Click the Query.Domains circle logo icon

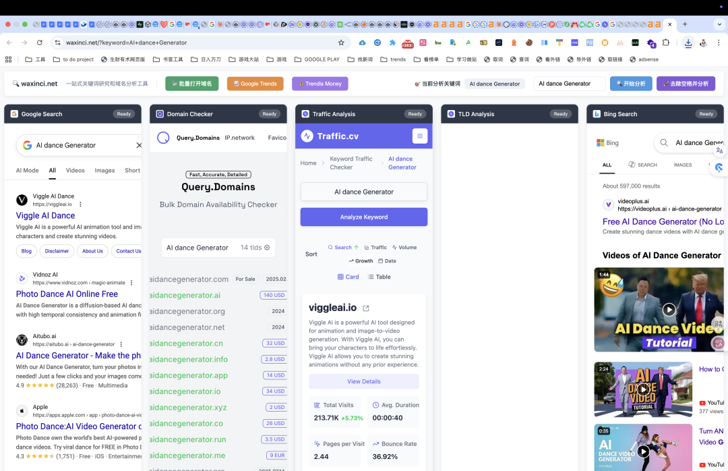tap(163, 138)
